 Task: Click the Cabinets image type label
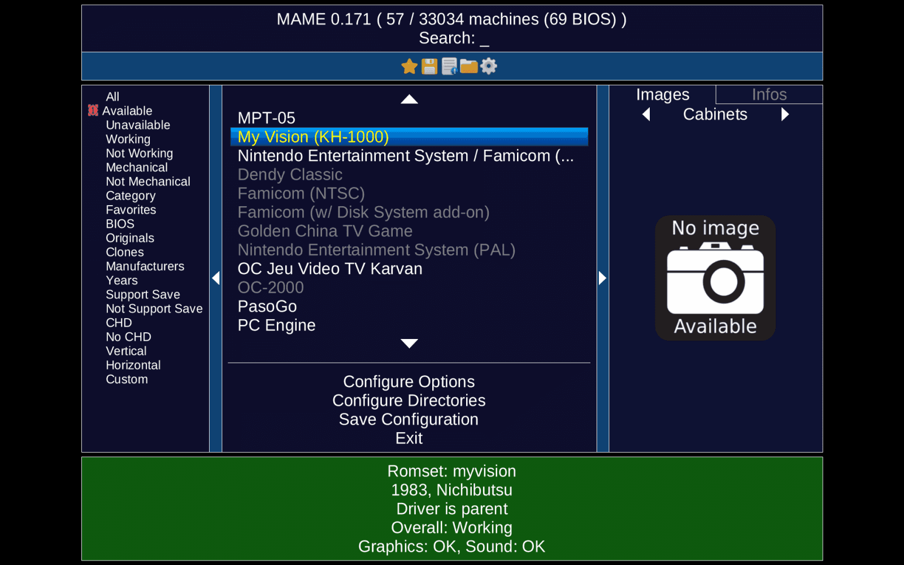715,115
